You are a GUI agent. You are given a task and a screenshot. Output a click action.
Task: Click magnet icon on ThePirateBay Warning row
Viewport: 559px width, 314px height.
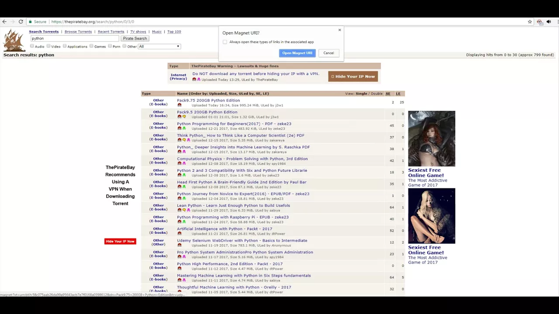pos(194,79)
